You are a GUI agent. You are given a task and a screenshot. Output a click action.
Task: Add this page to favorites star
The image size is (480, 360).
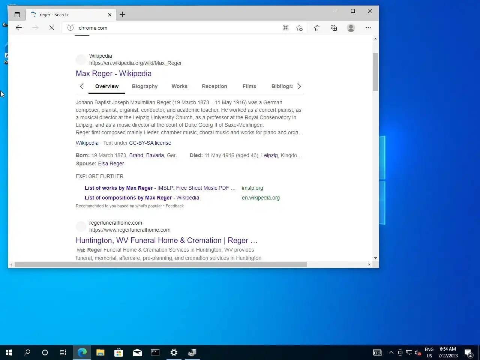click(299, 28)
